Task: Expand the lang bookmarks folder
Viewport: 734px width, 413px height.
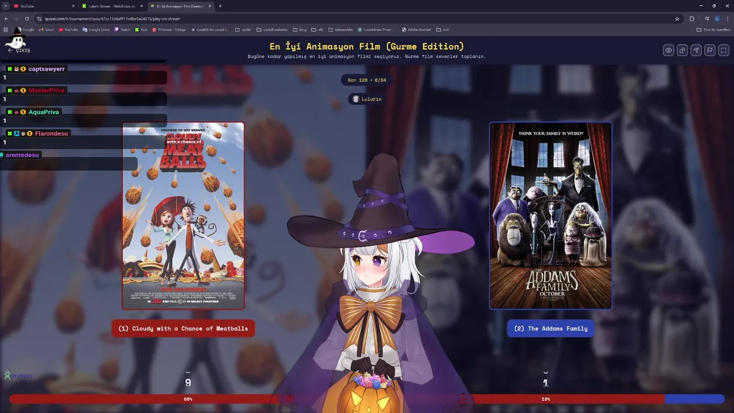Action: [299, 29]
